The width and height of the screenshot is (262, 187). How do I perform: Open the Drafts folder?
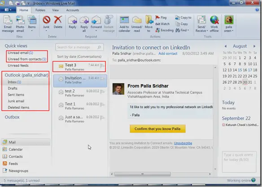pos(13,88)
